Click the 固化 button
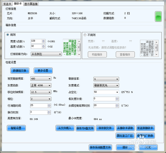The image size is (166, 153). [x=126, y=147]
